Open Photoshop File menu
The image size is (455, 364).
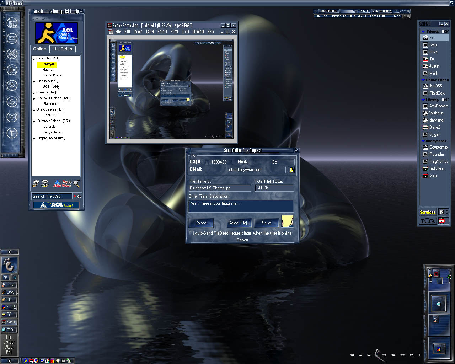point(118,32)
